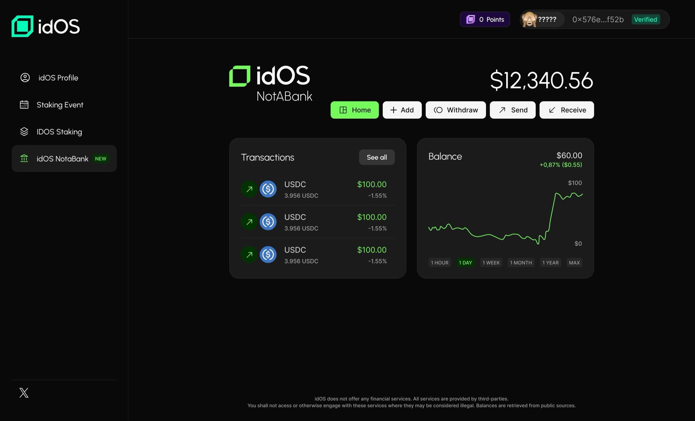Image resolution: width=695 pixels, height=421 pixels.
Task: Switch to the Home tab
Action: (x=354, y=110)
